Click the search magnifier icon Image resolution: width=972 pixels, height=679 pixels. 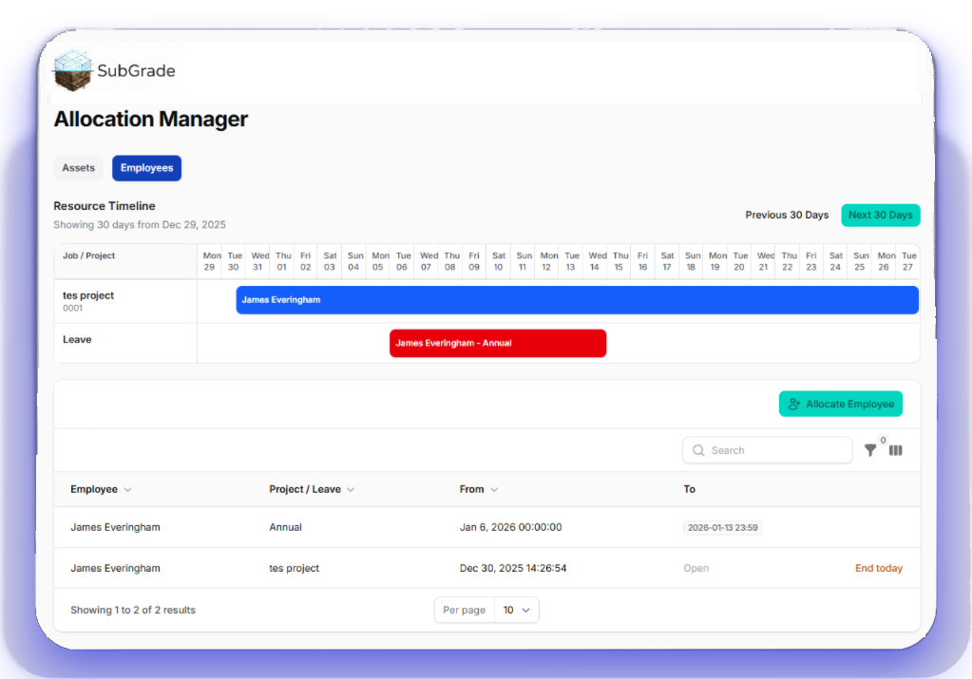tap(699, 451)
